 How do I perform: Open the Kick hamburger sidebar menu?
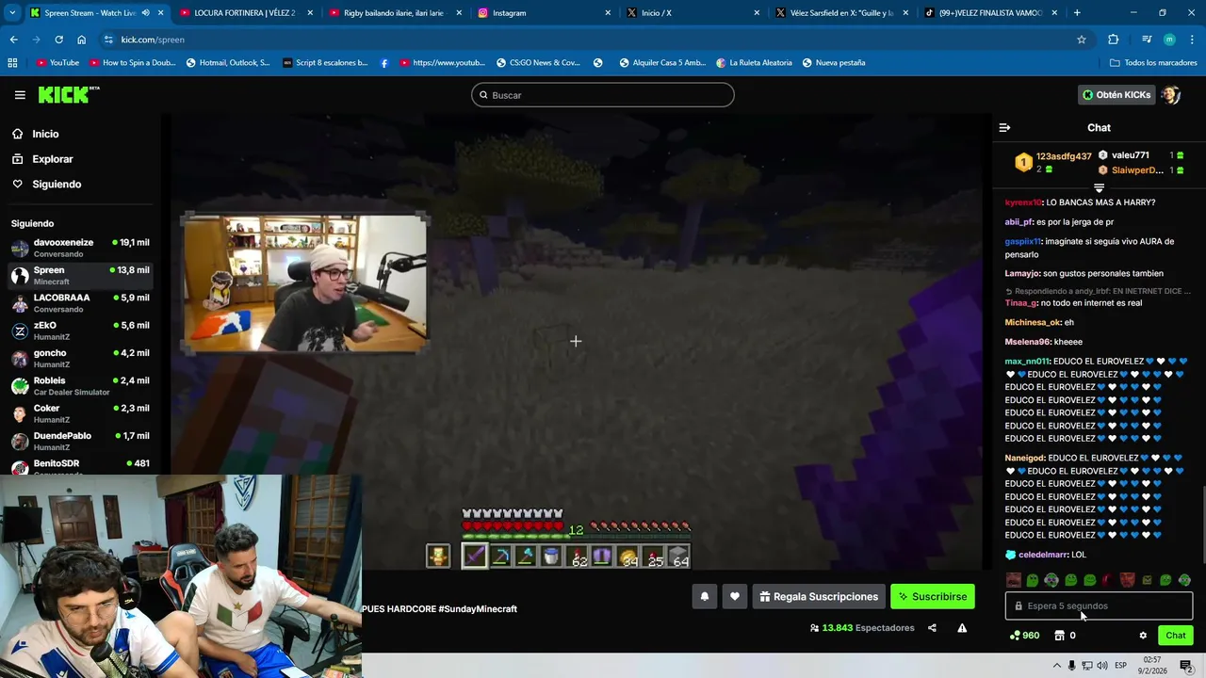pyautogui.click(x=20, y=95)
